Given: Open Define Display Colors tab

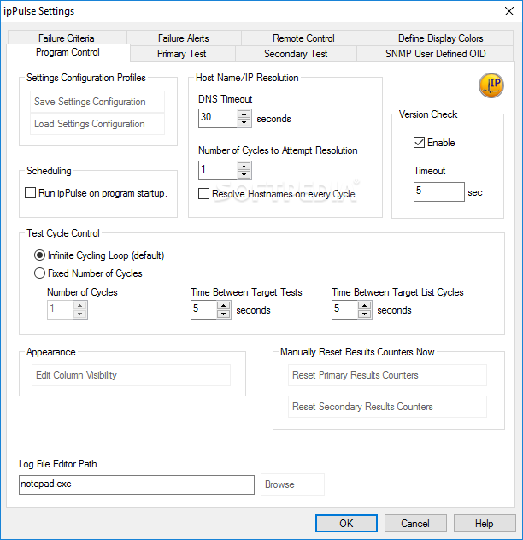Looking at the screenshot, I should [x=440, y=38].
